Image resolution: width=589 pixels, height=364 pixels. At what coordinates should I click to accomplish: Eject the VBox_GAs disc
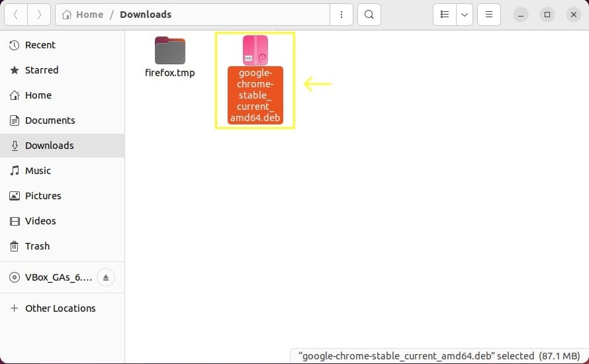106,277
